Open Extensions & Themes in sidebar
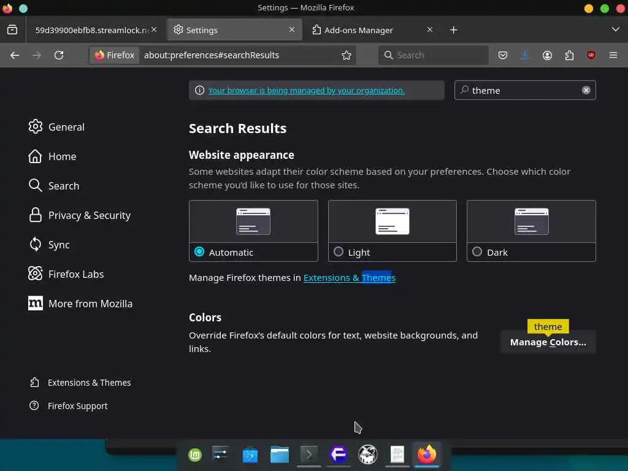628x471 pixels. click(80, 383)
